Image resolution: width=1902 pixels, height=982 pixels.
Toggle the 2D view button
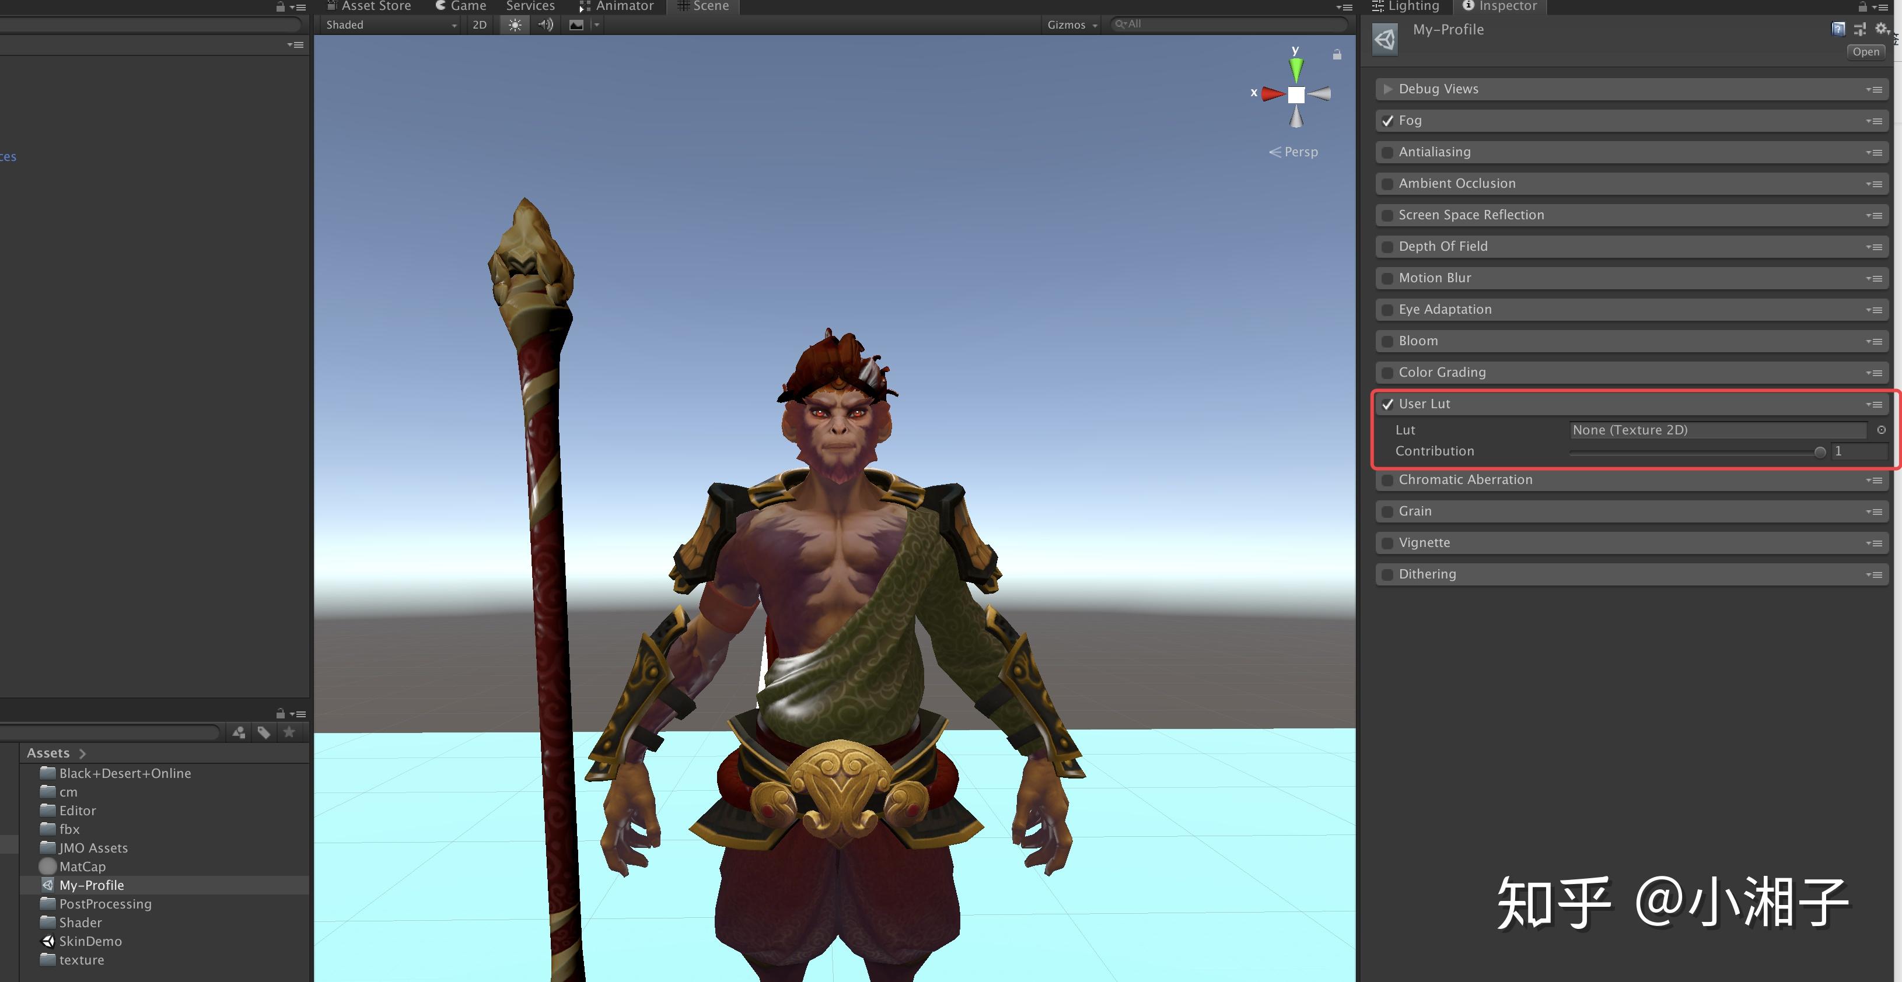click(x=478, y=24)
